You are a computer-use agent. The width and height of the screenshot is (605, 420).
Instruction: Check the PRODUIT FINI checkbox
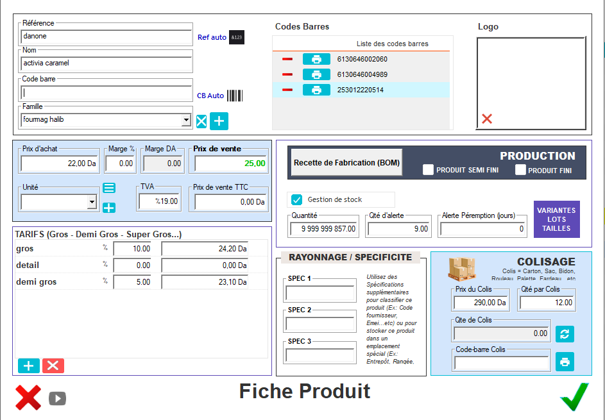[520, 170]
